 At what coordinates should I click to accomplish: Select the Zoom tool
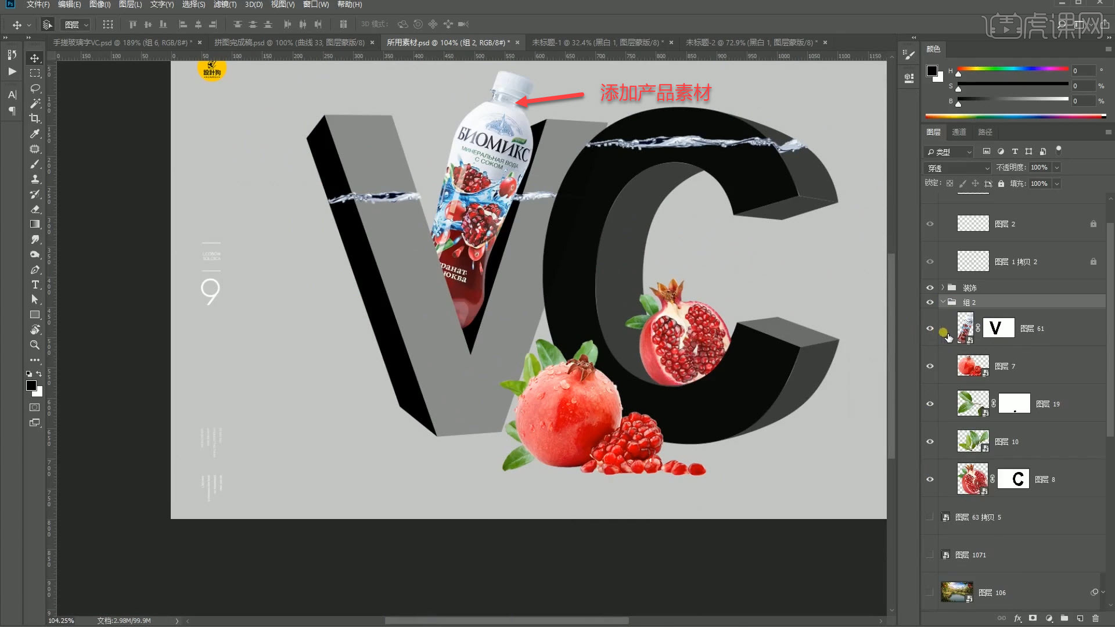coord(35,345)
